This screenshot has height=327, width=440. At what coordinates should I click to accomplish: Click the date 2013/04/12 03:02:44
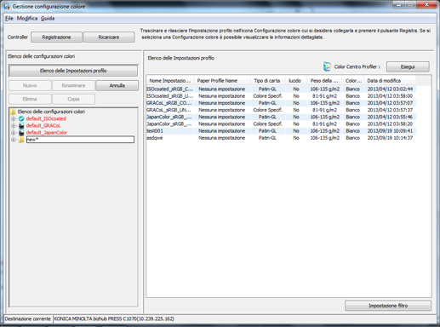click(x=390, y=89)
